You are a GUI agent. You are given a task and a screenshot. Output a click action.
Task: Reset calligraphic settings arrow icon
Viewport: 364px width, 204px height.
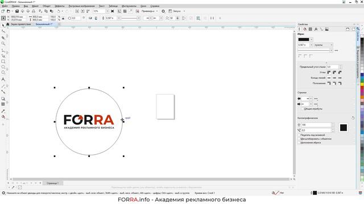coord(353,118)
